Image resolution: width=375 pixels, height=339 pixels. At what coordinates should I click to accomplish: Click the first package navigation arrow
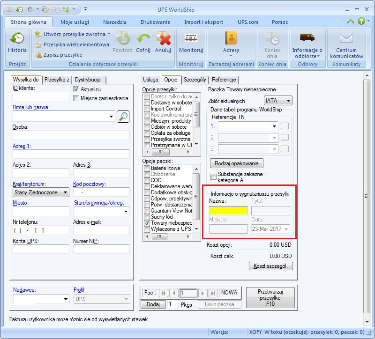(163, 293)
